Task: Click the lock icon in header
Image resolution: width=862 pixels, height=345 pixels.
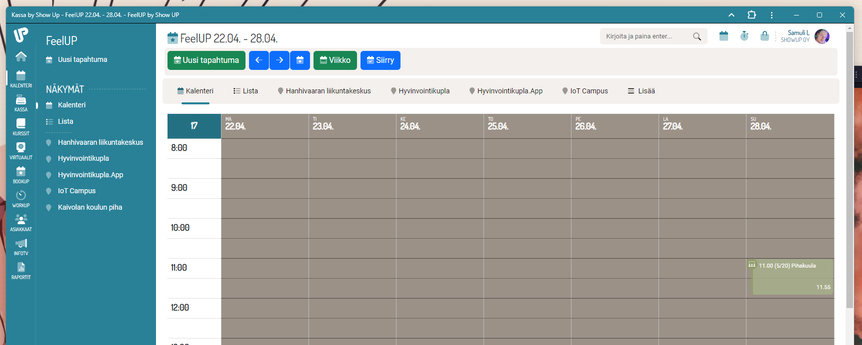Action: [x=764, y=36]
